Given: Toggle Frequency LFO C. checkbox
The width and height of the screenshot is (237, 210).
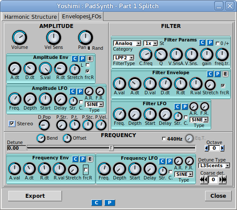Looking at the screenshot, I should click(171, 172).
